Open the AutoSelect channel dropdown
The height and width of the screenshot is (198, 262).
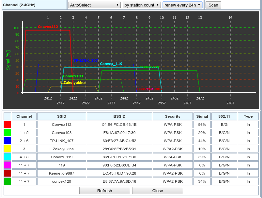[x=94, y=5]
